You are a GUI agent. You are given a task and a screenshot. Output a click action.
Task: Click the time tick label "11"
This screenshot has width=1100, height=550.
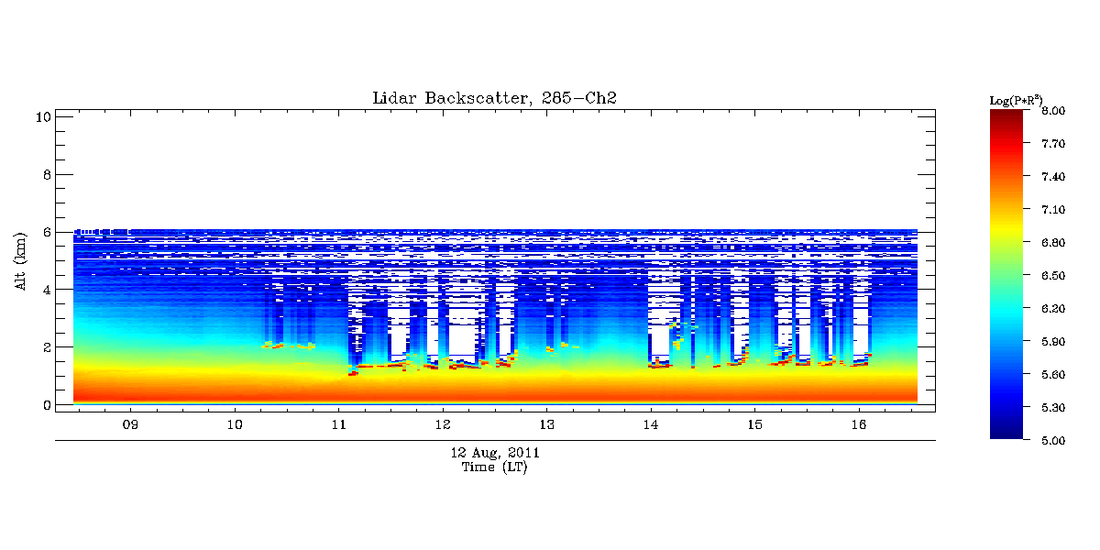(x=339, y=425)
